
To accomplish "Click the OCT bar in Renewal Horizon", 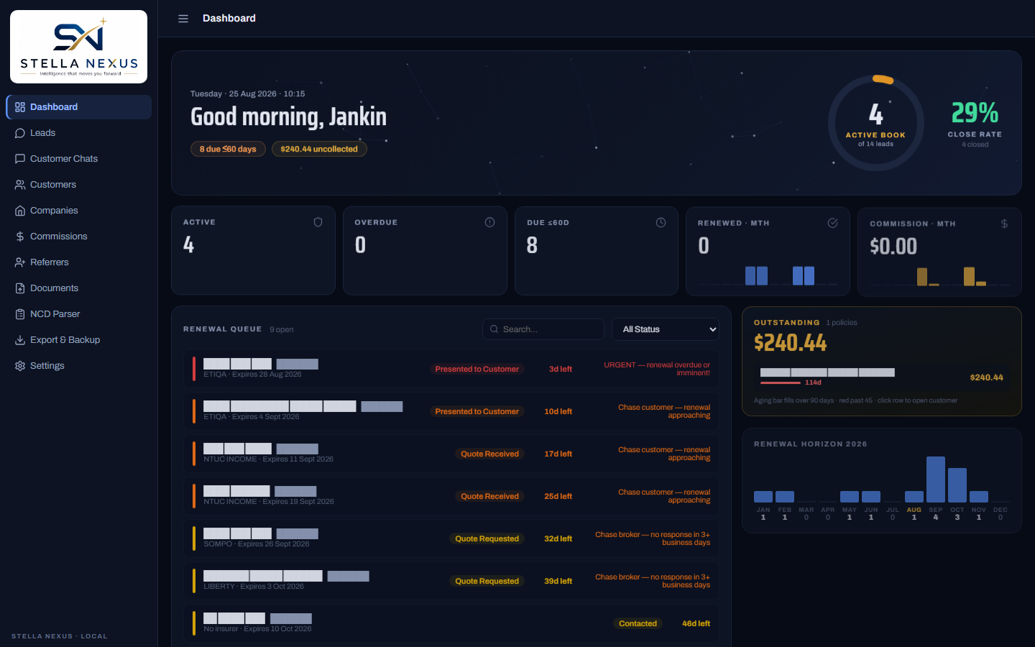I will [x=957, y=485].
